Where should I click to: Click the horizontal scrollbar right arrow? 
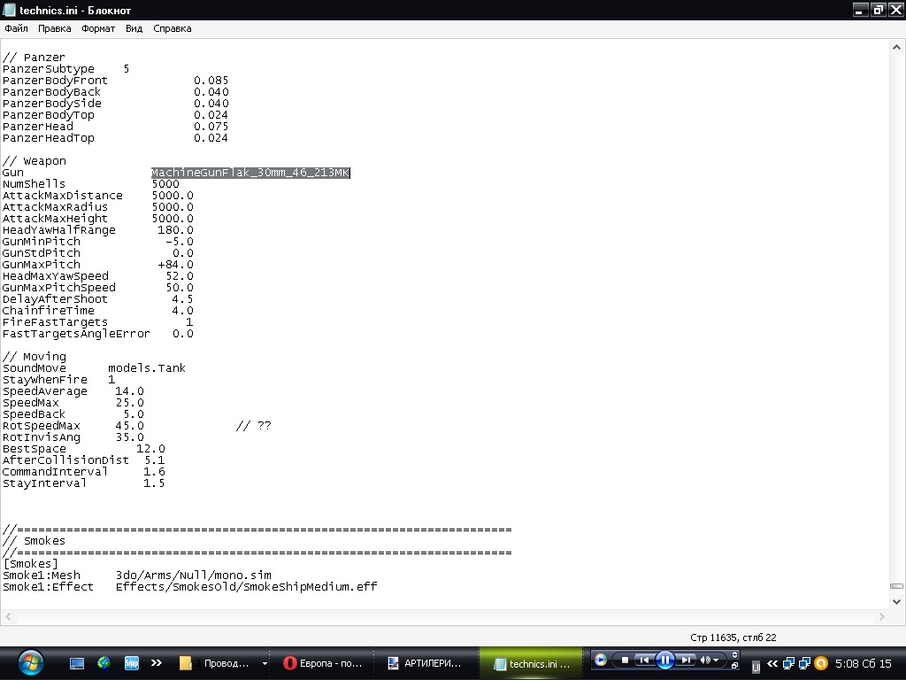882,617
